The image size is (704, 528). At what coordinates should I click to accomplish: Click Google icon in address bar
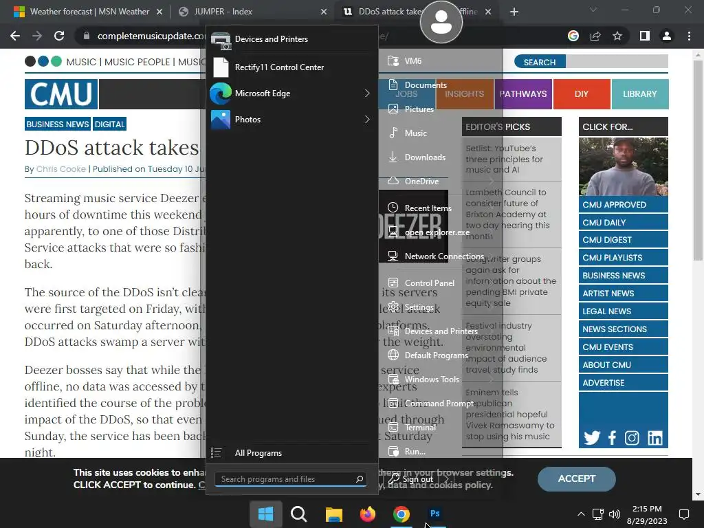[x=573, y=36]
